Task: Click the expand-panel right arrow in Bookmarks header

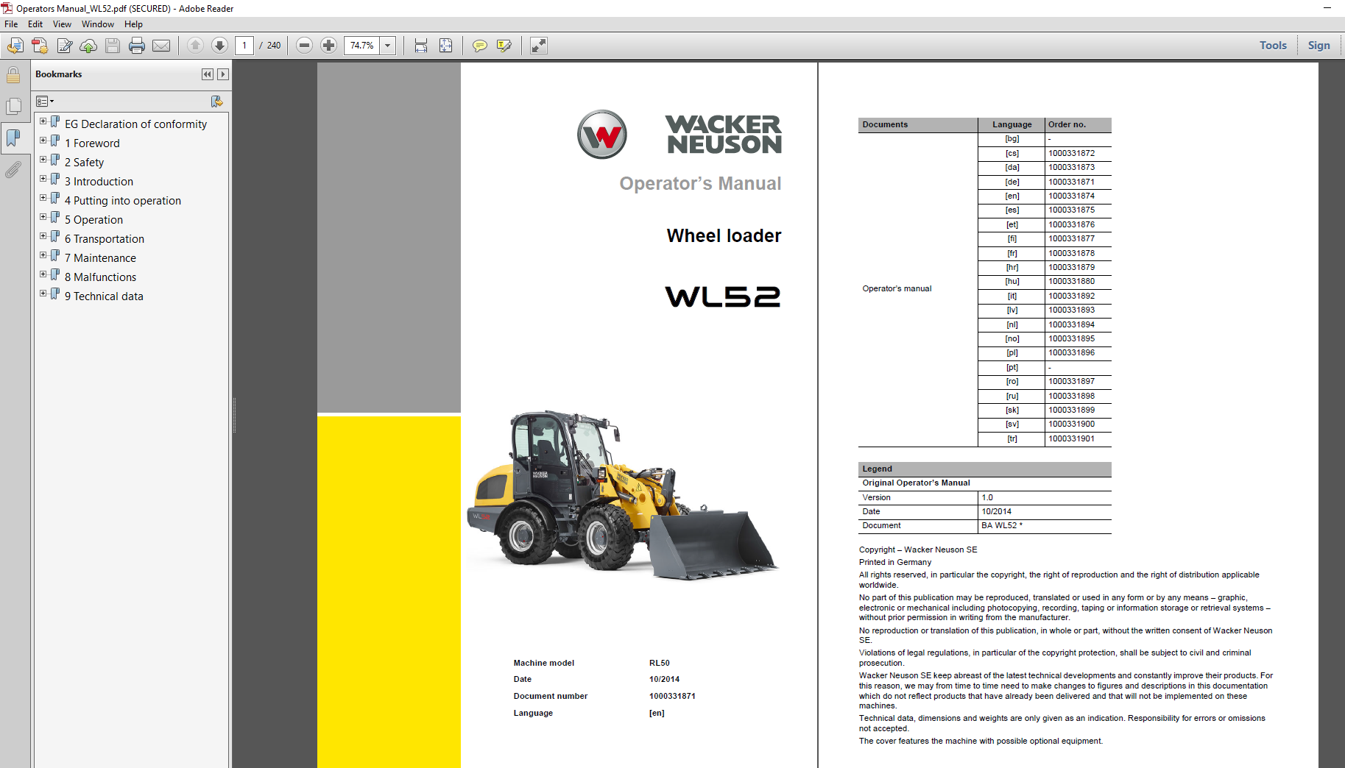Action: pos(222,74)
